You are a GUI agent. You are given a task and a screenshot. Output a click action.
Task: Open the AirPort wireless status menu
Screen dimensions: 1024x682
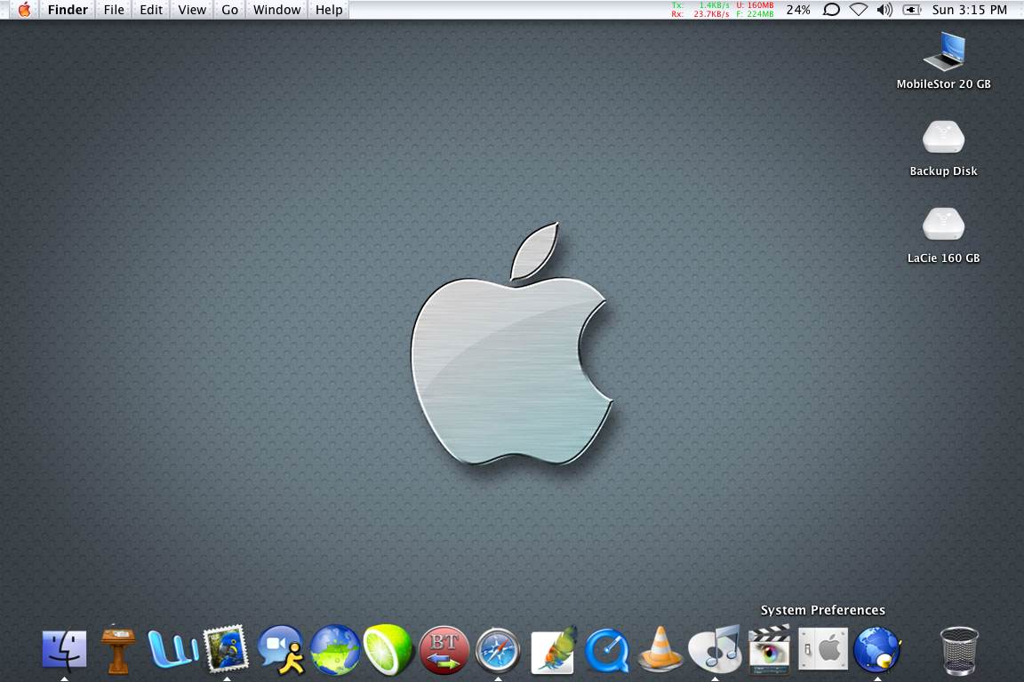(x=858, y=10)
